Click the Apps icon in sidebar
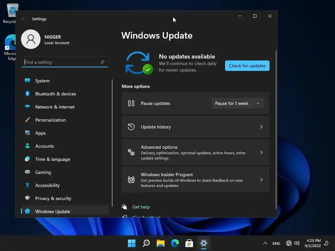Viewport: 335px width, 251px height. [x=27, y=133]
